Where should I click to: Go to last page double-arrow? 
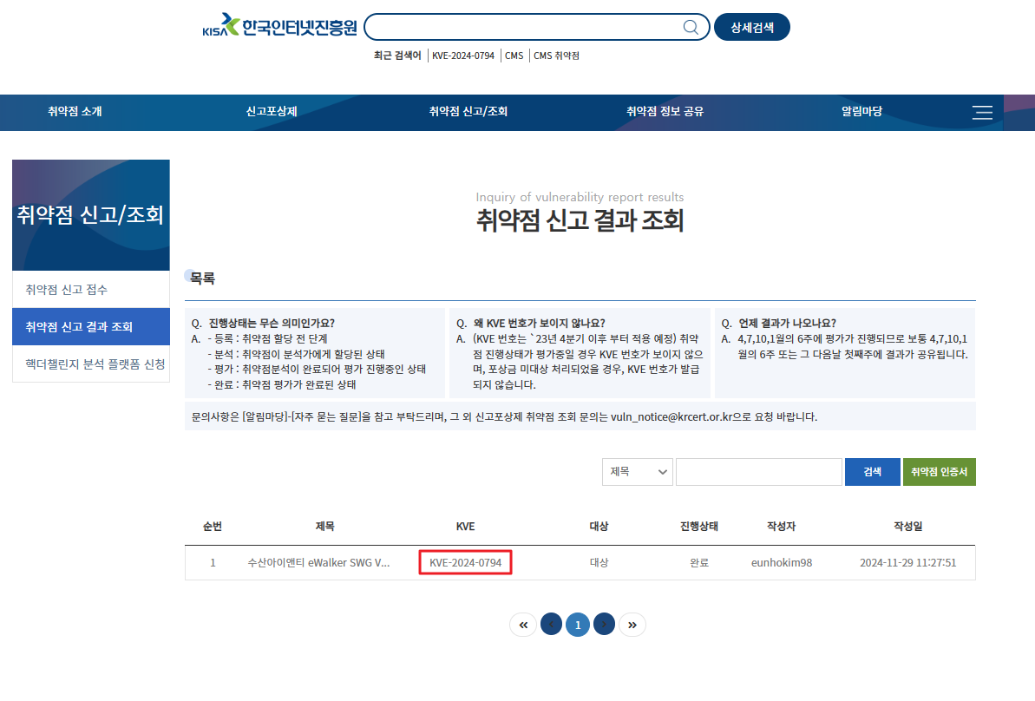click(x=632, y=625)
